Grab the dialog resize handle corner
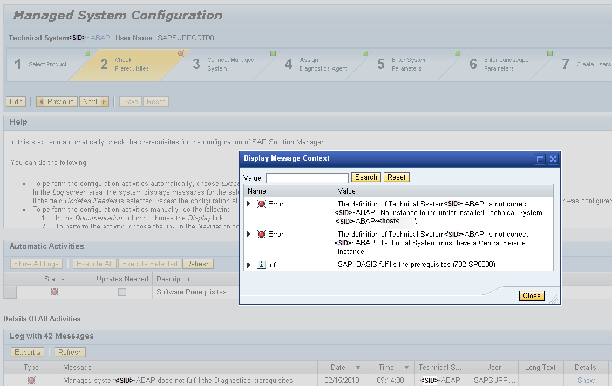 click(x=554, y=299)
